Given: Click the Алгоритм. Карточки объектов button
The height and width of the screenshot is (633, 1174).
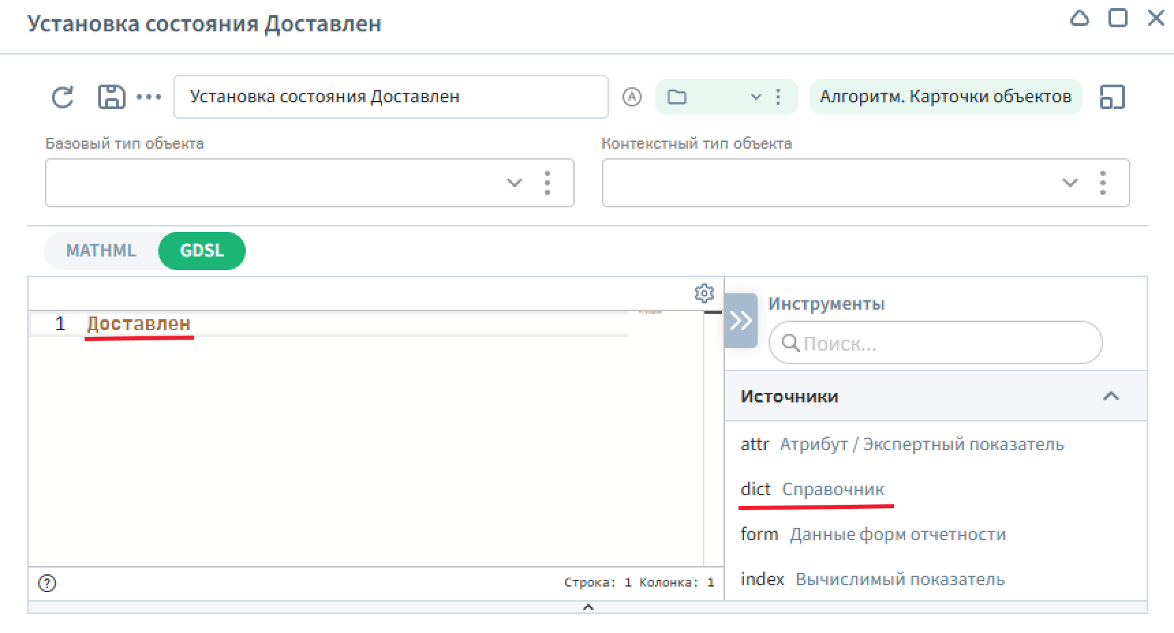Looking at the screenshot, I should click(x=945, y=97).
